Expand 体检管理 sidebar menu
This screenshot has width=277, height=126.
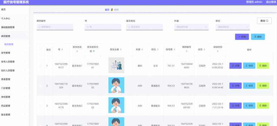[x=15, y=97]
